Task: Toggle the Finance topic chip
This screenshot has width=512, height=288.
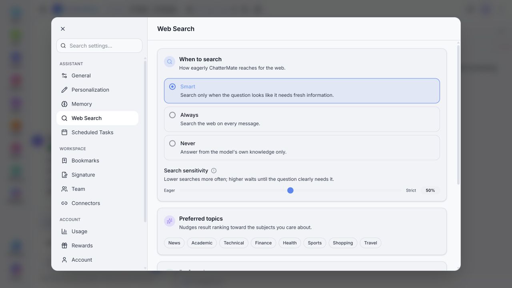Action: (x=264, y=243)
